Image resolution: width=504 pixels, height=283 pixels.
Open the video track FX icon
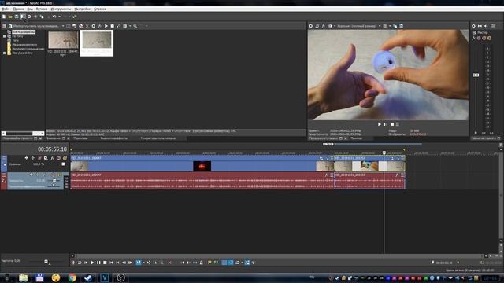[x=52, y=158]
